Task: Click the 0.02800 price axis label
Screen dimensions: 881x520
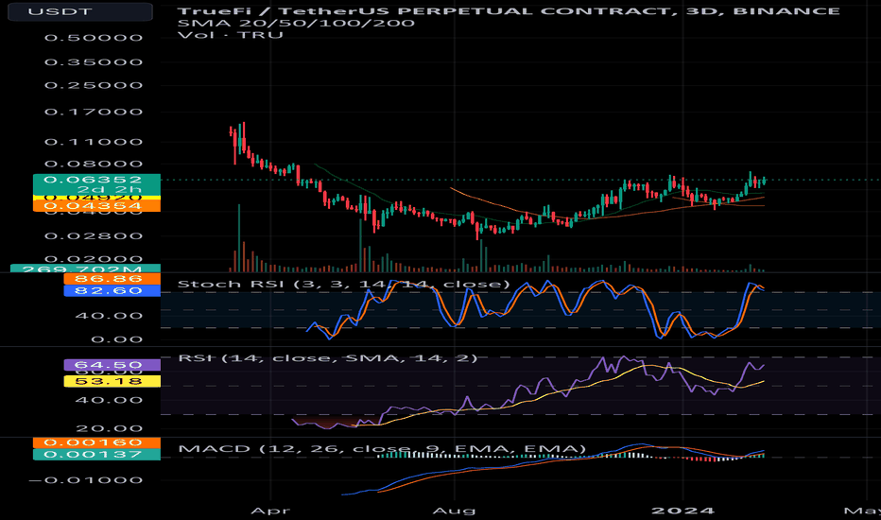Action: click(94, 235)
